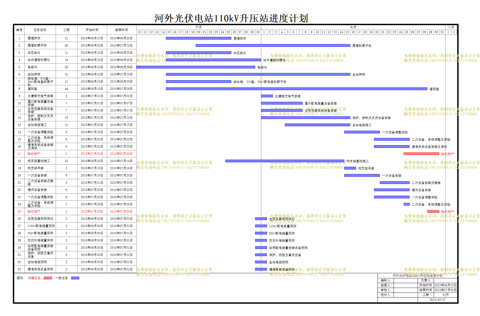Click 站内道路初硬化 in the task name column
This screenshot has width=480, height=316.
coord(39,60)
